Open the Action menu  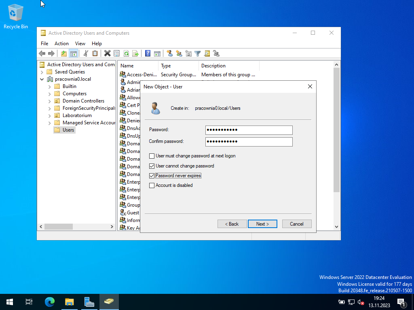(61, 44)
